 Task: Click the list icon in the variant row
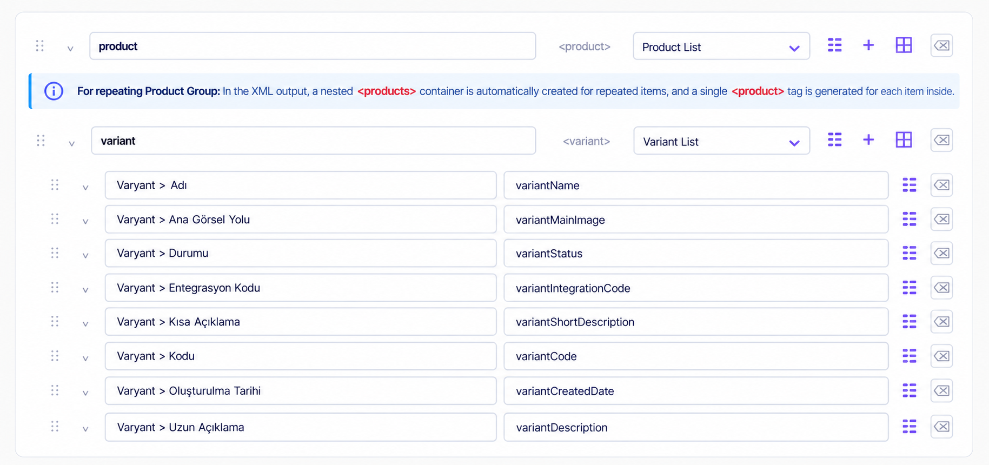tap(834, 140)
